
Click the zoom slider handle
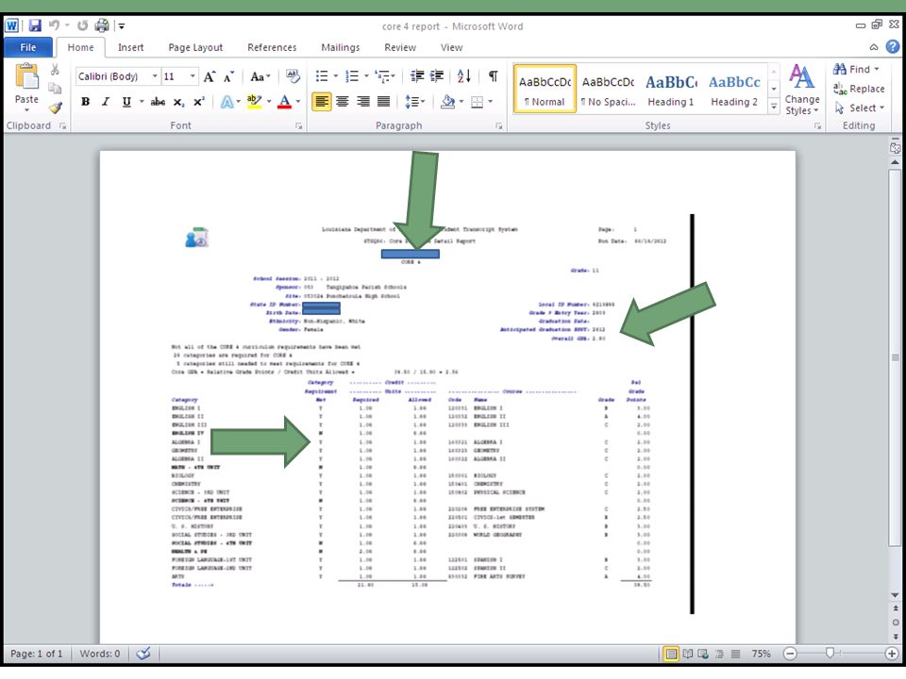[x=830, y=653]
